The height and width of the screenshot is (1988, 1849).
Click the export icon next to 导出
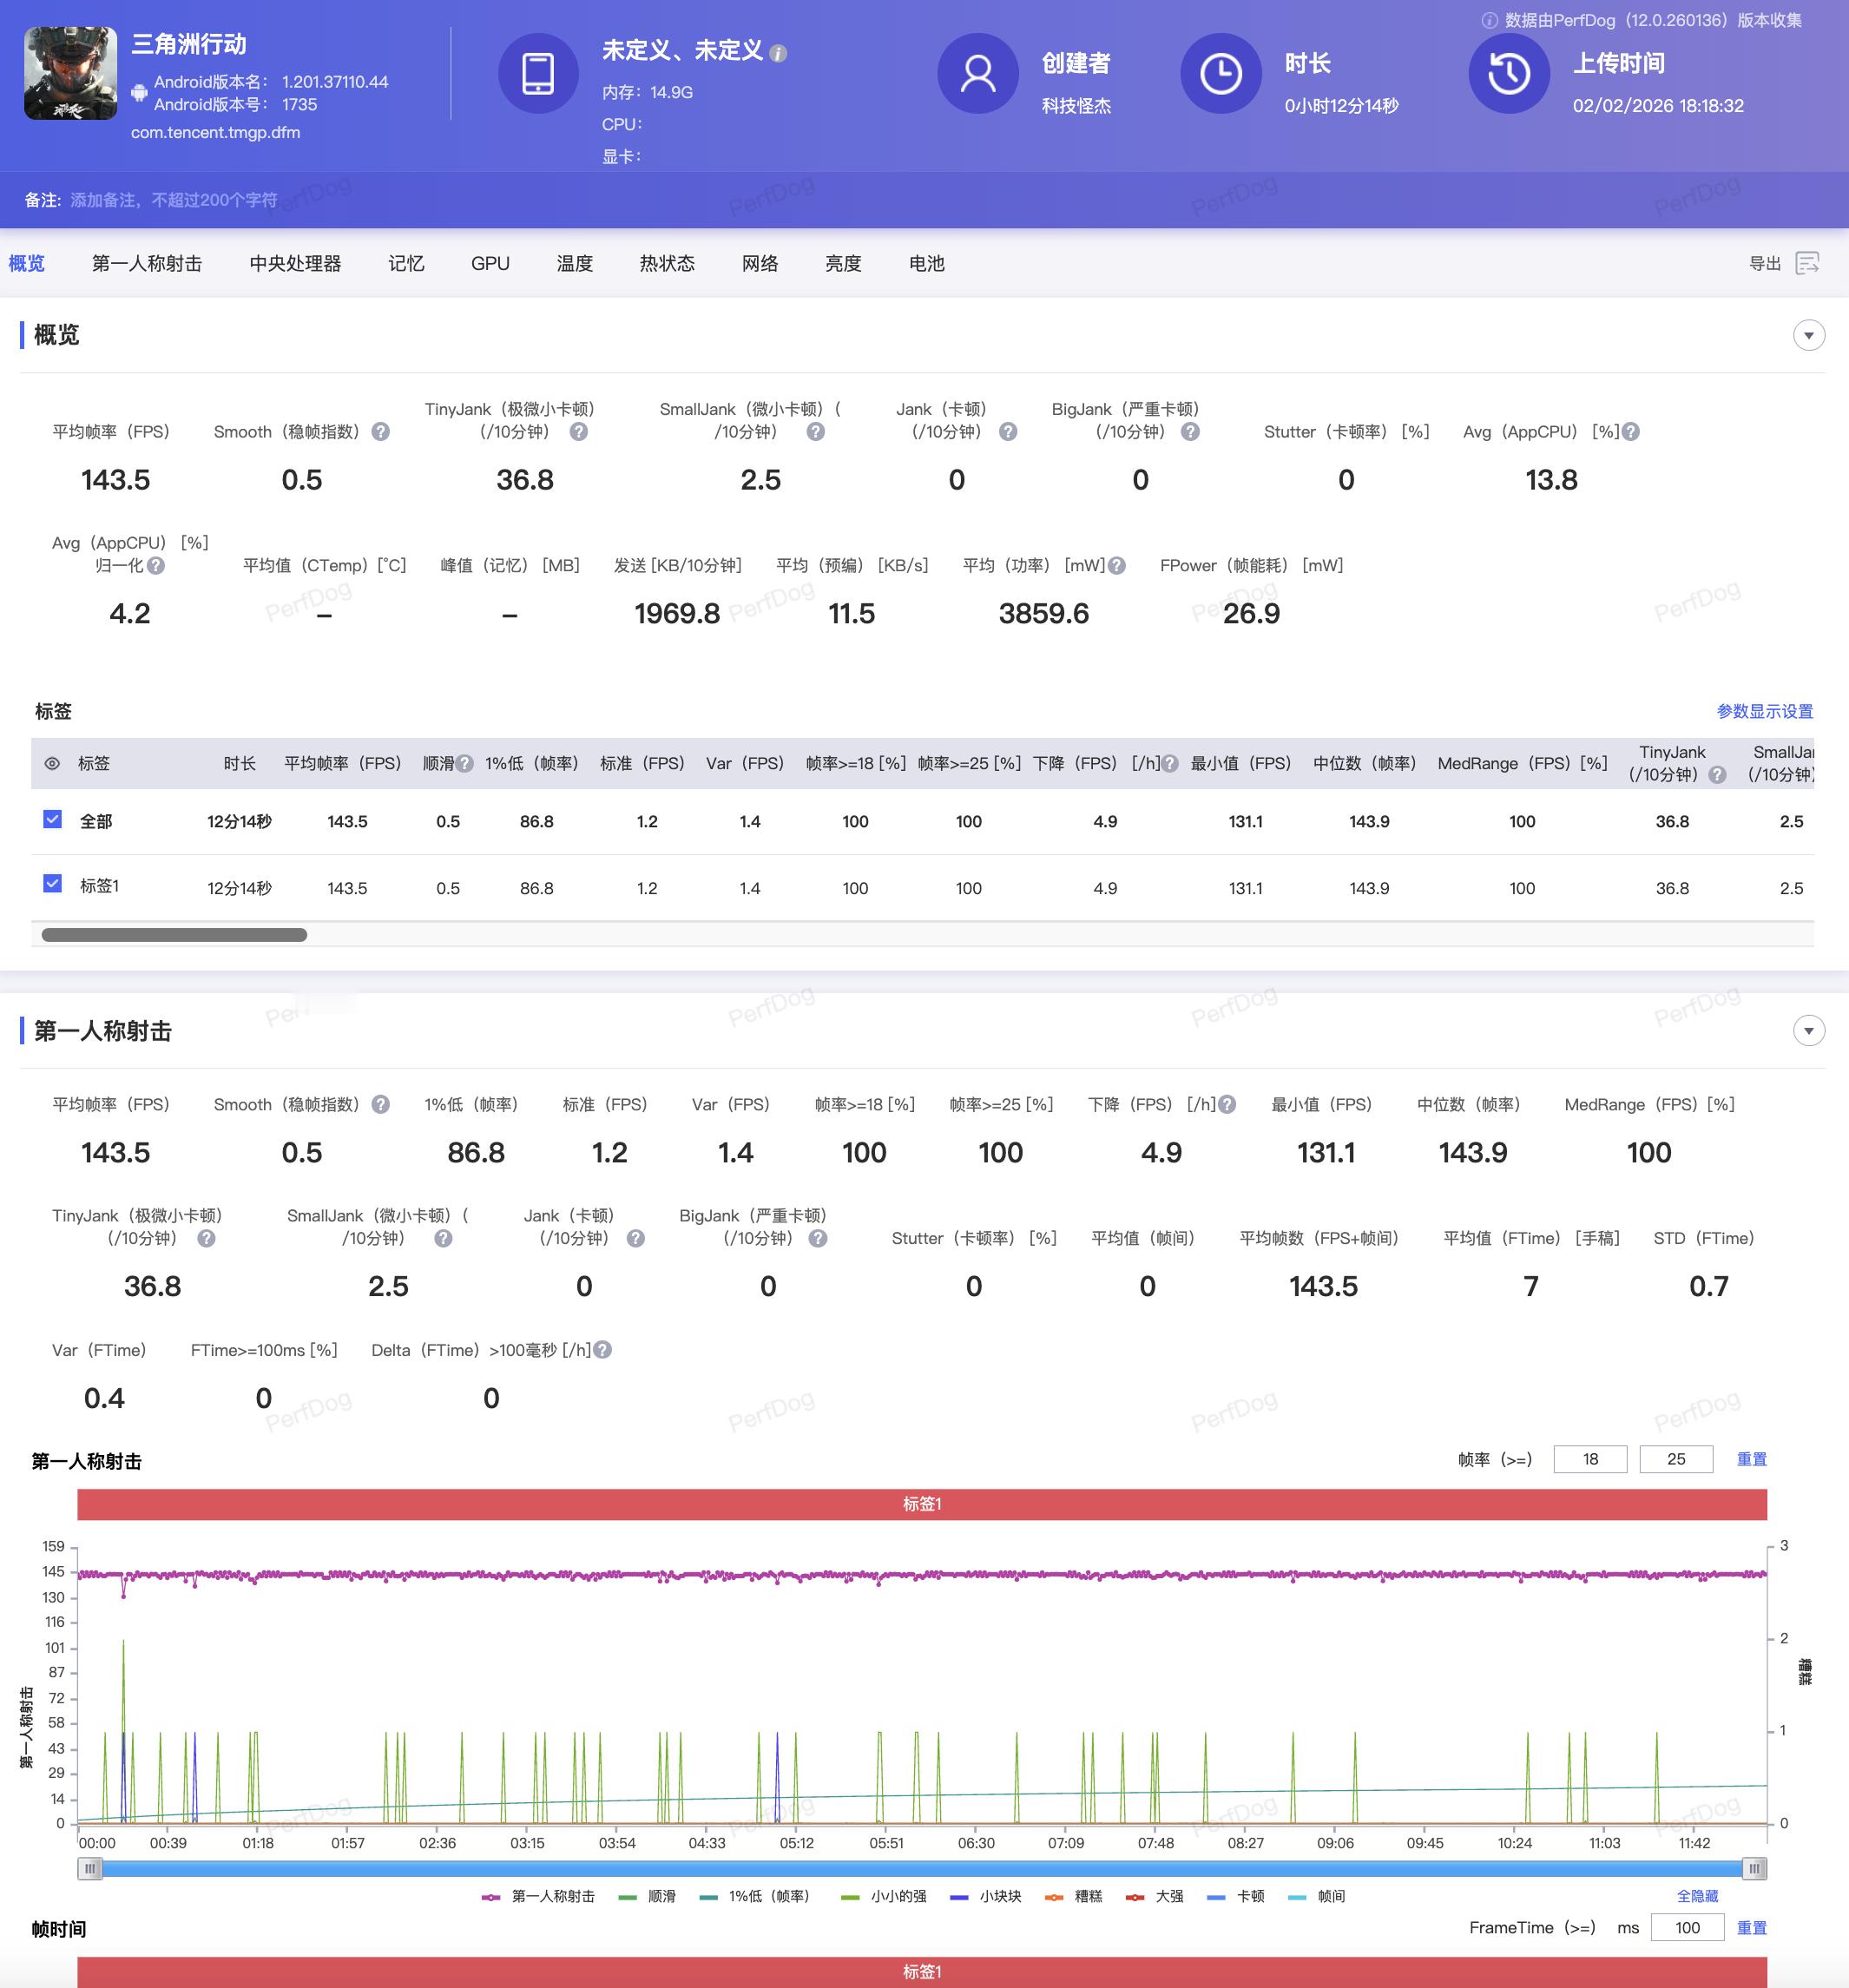pyautogui.click(x=1807, y=263)
